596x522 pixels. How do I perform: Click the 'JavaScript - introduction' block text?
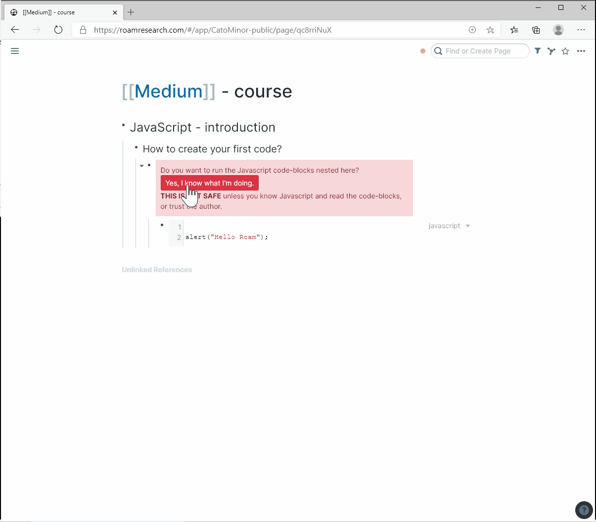[202, 127]
